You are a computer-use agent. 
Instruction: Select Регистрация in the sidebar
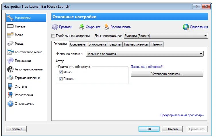[26, 95]
